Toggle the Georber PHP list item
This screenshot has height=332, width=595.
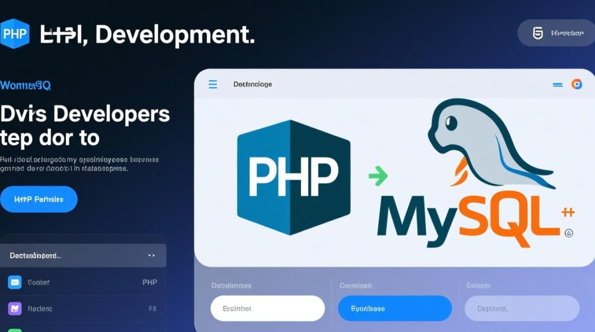tap(84, 282)
